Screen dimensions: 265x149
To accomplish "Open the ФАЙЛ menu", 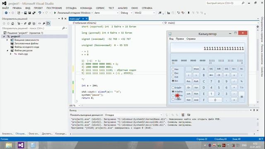I will pyautogui.click(x=5, y=8).
